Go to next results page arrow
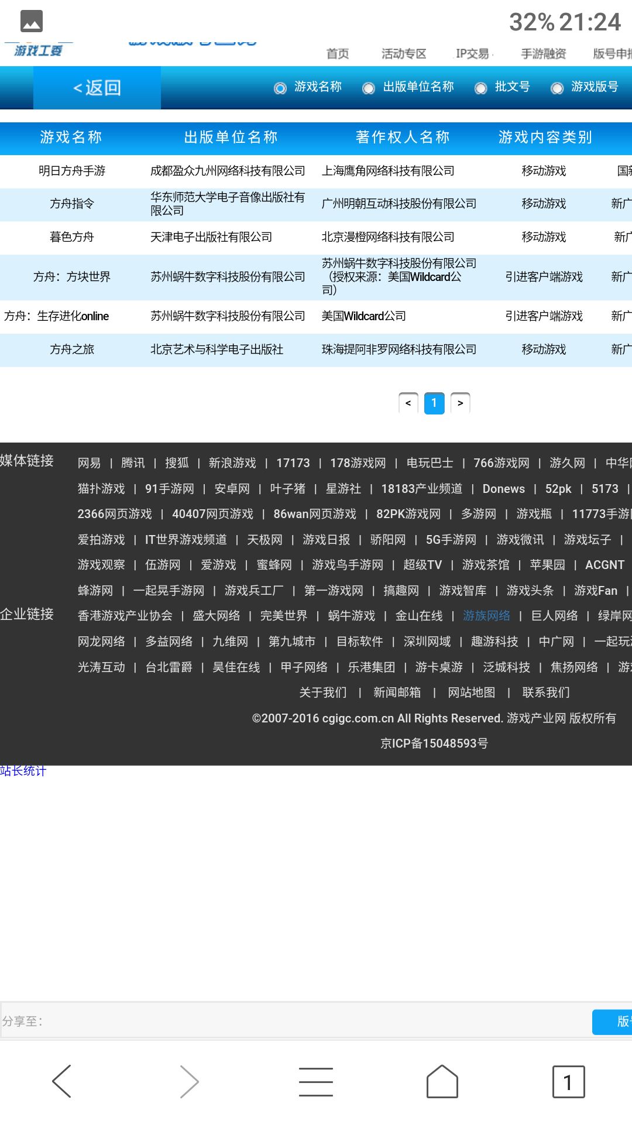 click(x=461, y=403)
